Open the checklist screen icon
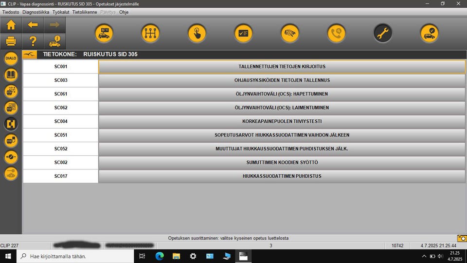Image resolution: width=467 pixels, height=263 pixels. point(243,33)
